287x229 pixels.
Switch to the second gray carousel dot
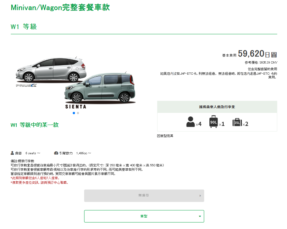pyautogui.click(x=78, y=113)
